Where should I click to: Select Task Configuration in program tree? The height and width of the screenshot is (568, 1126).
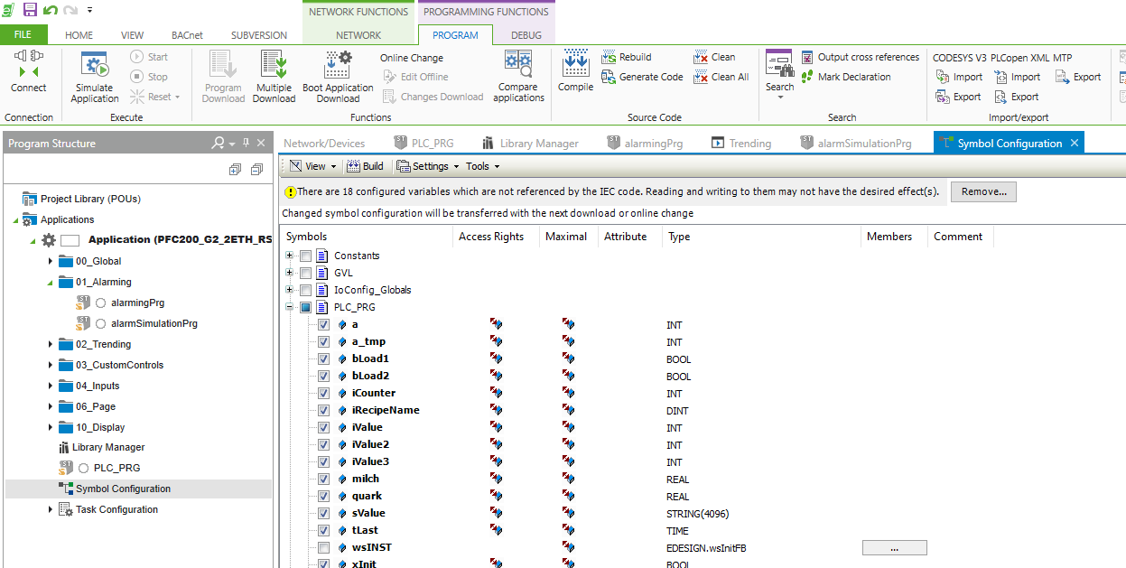pyautogui.click(x=116, y=509)
